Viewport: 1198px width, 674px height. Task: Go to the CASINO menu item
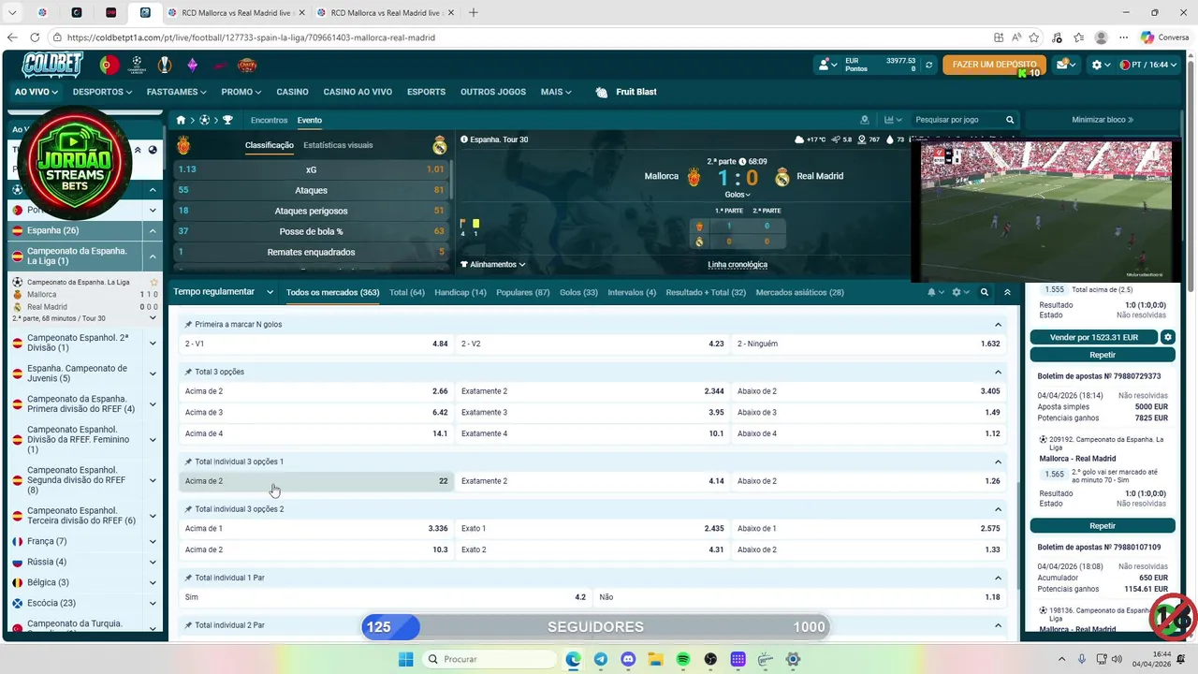point(292,92)
